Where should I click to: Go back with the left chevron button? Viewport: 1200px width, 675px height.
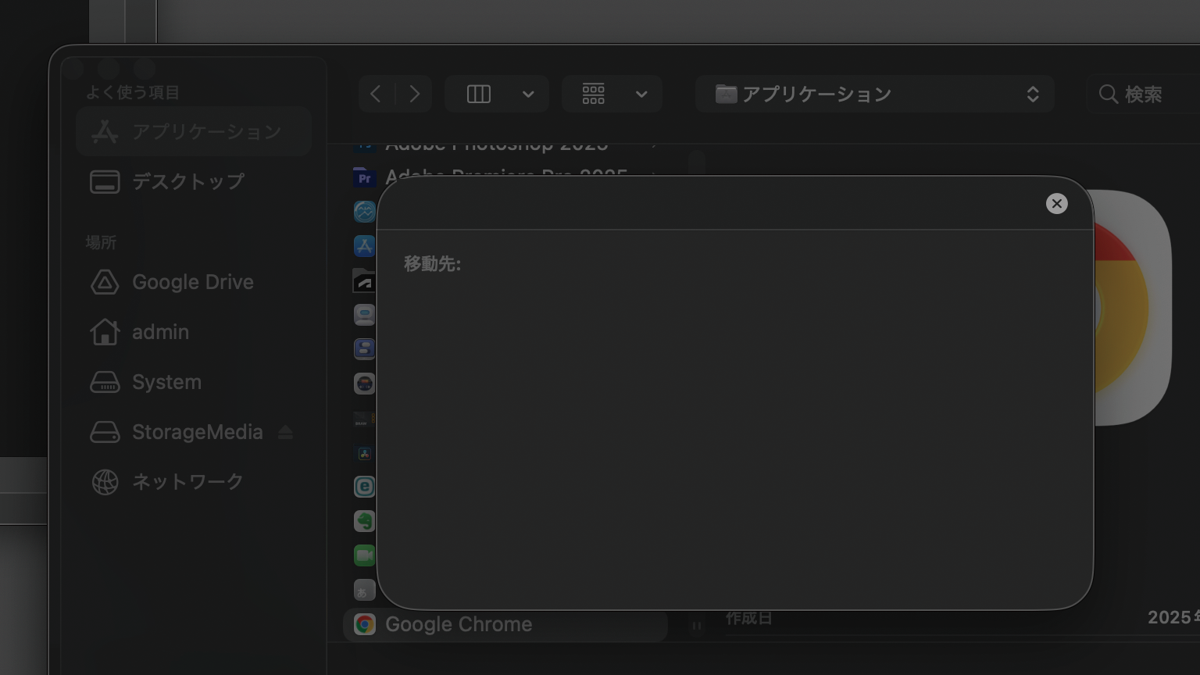click(x=376, y=95)
